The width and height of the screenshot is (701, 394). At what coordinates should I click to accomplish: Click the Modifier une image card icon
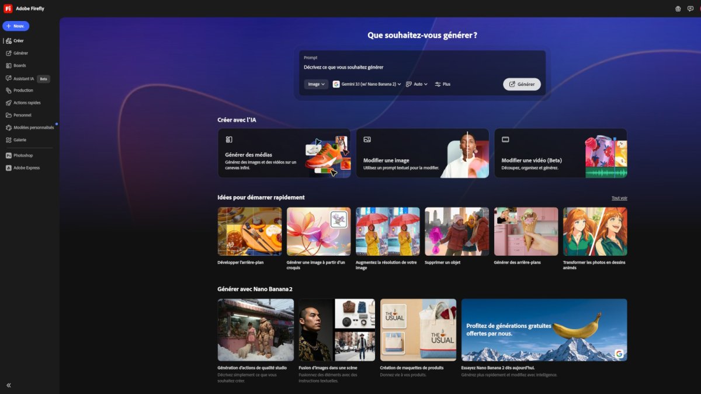click(x=367, y=140)
